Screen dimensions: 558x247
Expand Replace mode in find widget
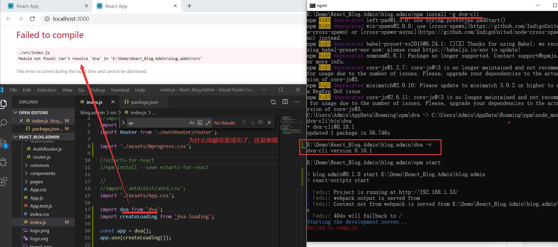point(123,122)
